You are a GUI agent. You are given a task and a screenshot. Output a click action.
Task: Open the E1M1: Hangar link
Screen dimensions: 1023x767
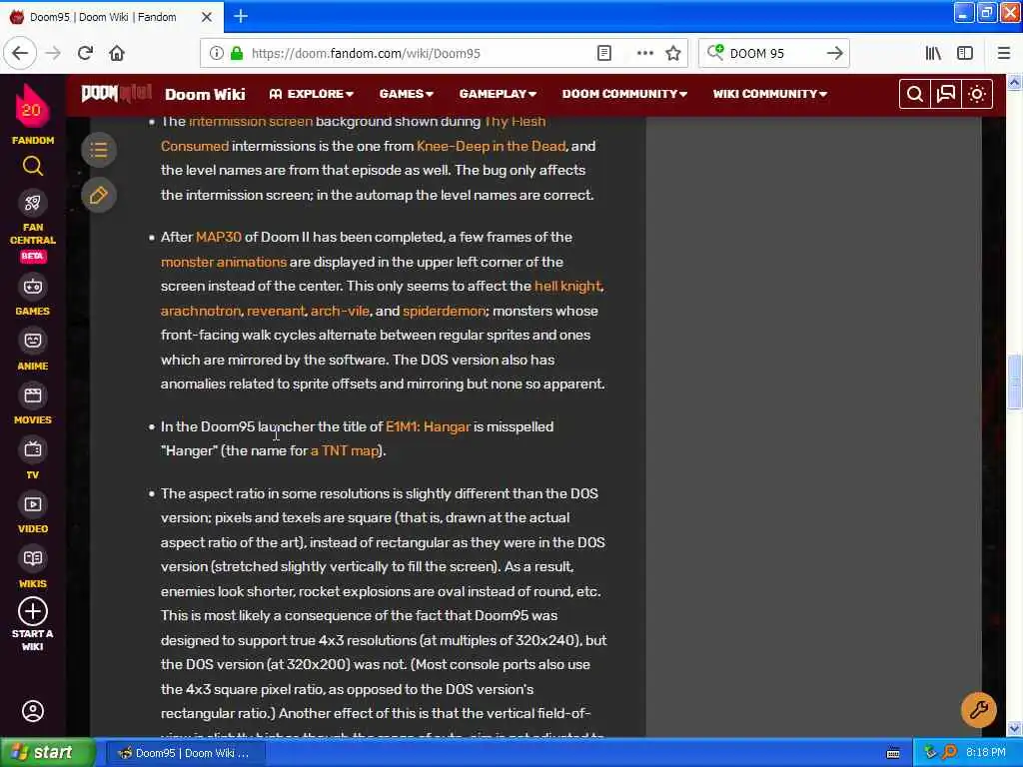(x=428, y=426)
